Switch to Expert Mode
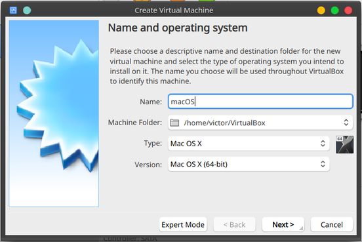 click(183, 224)
